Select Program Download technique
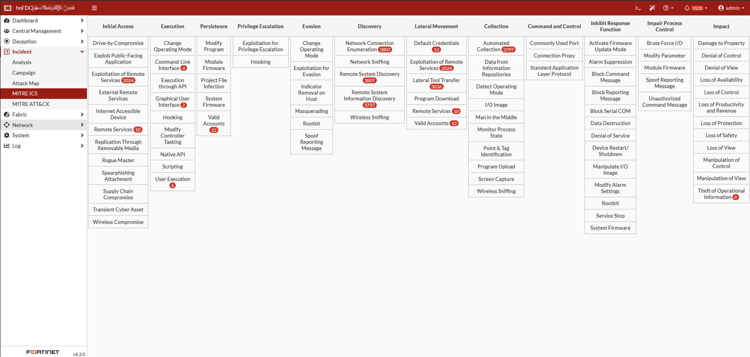Screen dimensions: 750x357 pos(436,99)
